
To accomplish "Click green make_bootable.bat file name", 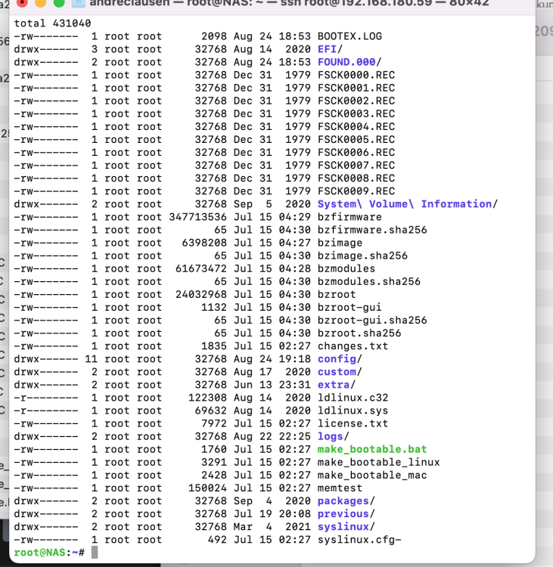I will (372, 450).
